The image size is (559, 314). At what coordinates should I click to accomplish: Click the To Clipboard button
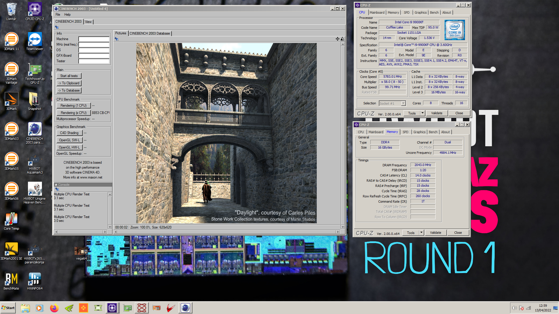coord(69,83)
